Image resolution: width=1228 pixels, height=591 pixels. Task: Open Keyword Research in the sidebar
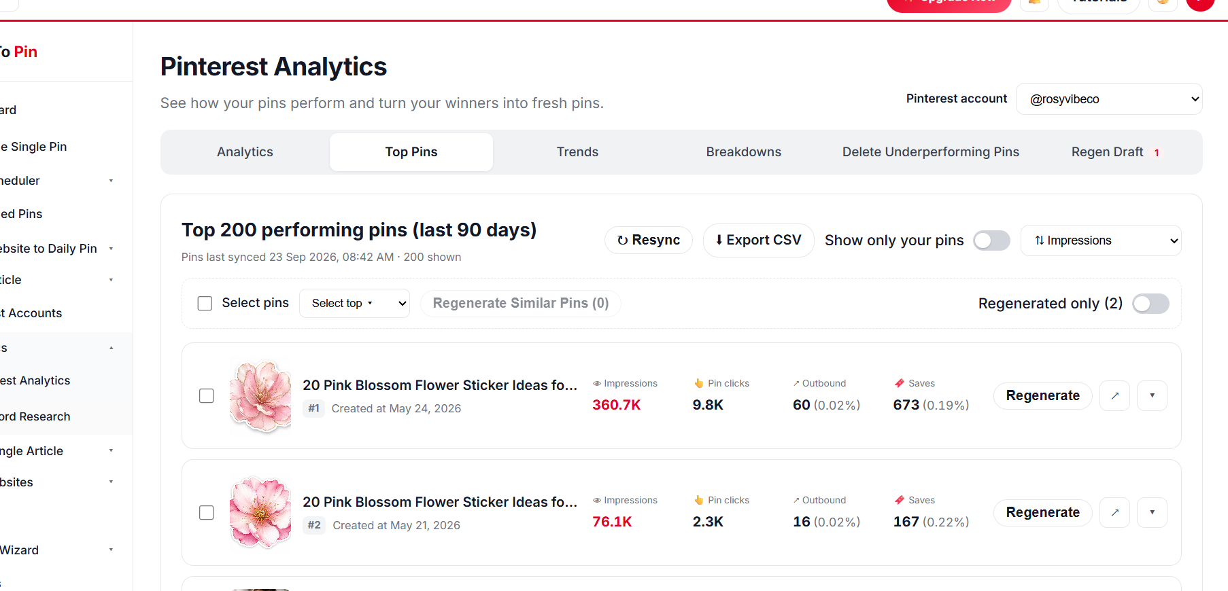point(35,417)
